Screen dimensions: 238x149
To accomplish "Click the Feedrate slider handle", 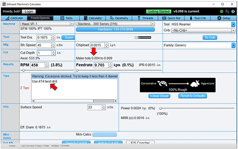I will (x=77, y=70).
